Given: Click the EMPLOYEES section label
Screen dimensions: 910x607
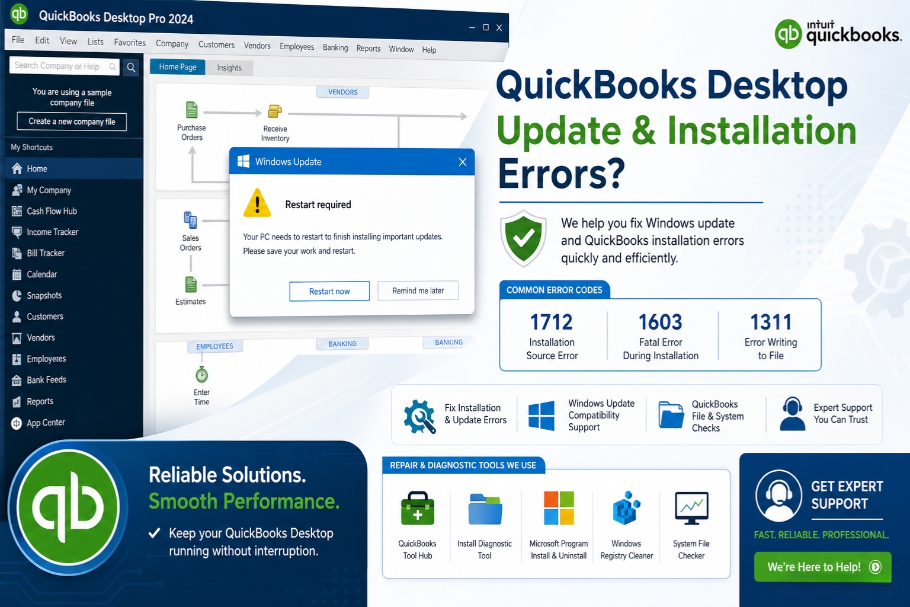Looking at the screenshot, I should [x=214, y=346].
